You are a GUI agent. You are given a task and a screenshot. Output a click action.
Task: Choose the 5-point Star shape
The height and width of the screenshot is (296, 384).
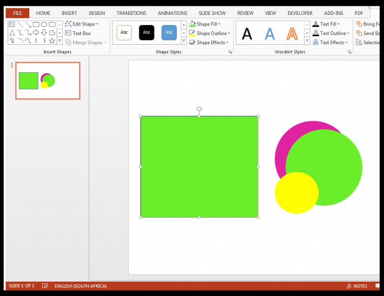tap(52, 40)
